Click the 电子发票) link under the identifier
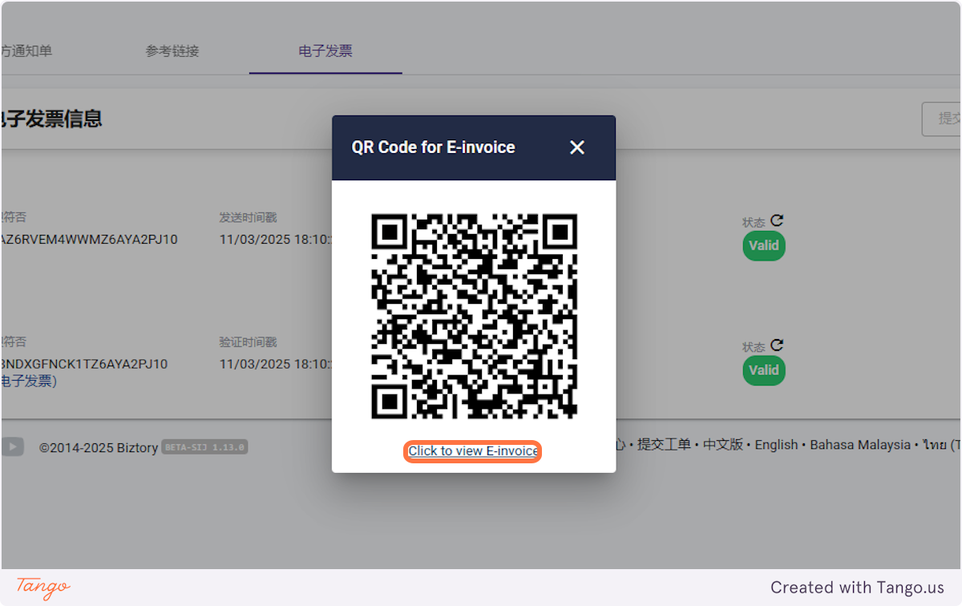The height and width of the screenshot is (606, 962). tap(29, 381)
